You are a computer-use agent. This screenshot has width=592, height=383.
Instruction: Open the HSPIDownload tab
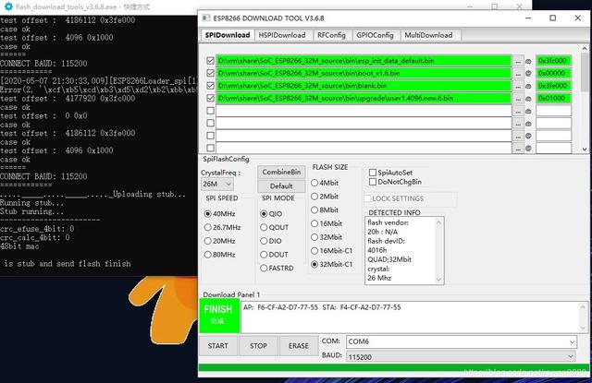(x=282, y=35)
